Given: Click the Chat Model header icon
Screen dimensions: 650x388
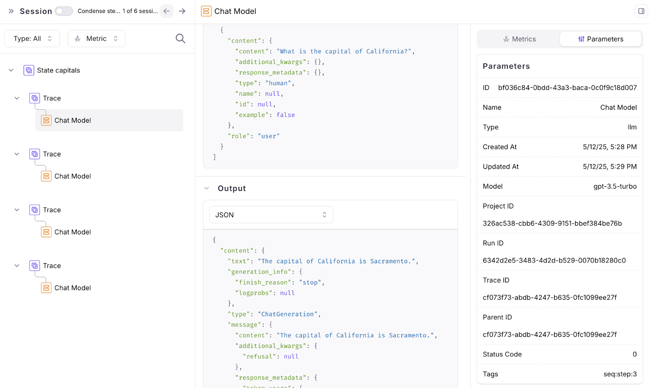Looking at the screenshot, I should point(206,11).
